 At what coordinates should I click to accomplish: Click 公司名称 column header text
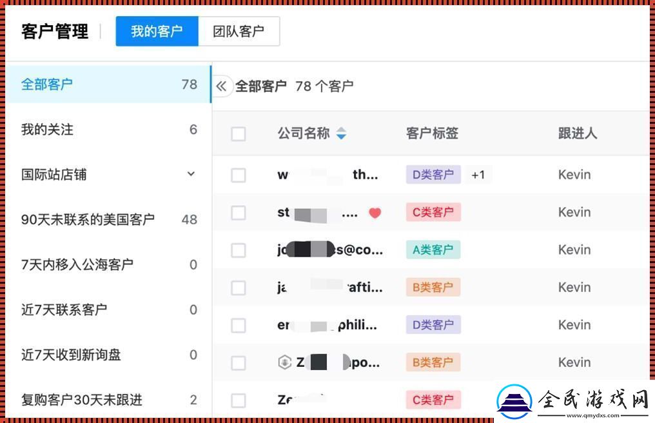(x=304, y=133)
